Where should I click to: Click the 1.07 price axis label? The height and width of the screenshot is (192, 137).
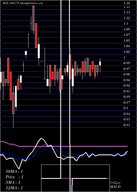point(127,35)
